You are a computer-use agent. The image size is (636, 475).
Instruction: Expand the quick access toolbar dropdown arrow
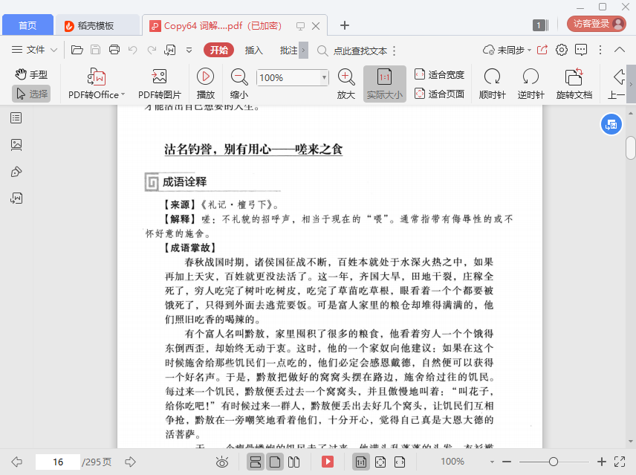click(189, 51)
